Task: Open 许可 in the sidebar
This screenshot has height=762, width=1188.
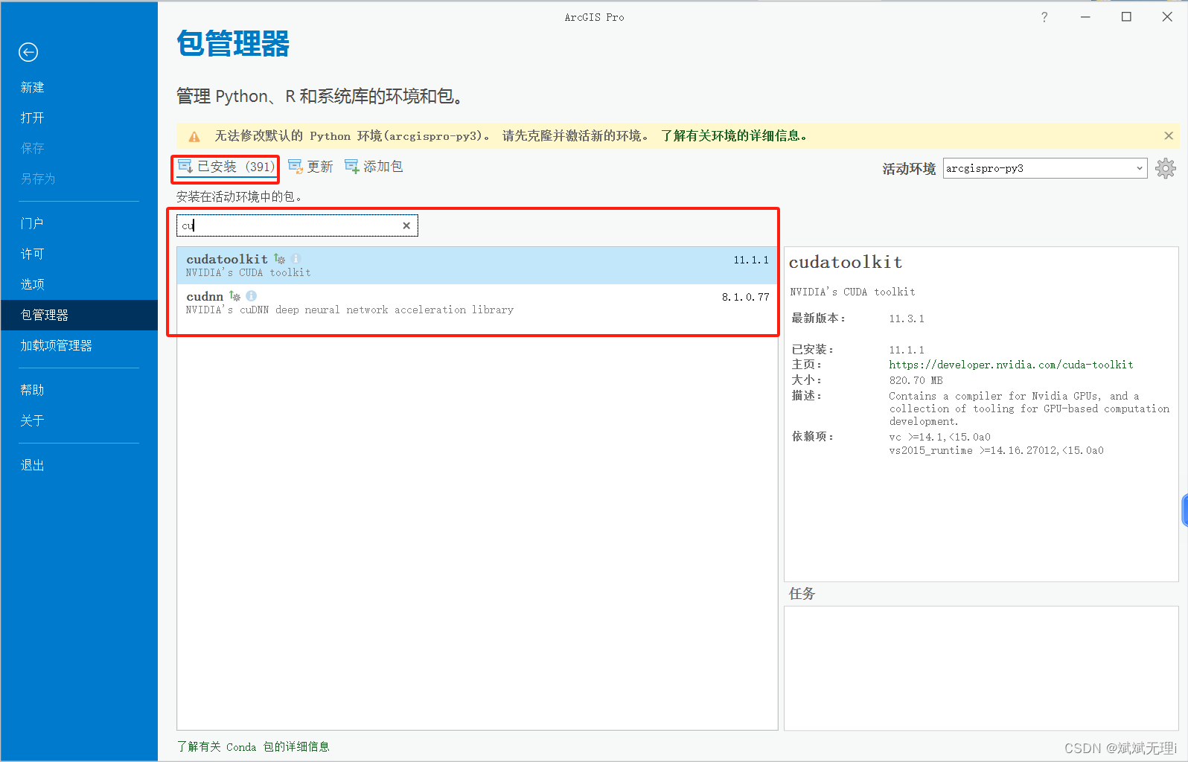Action: (x=33, y=254)
